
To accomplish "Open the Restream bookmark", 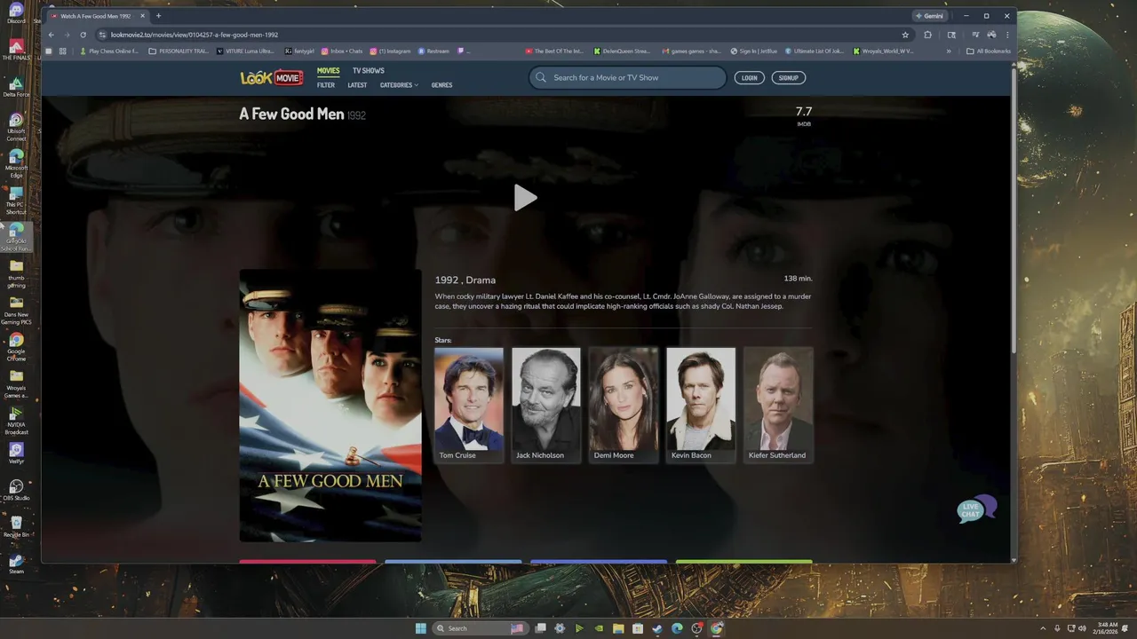I will point(433,51).
